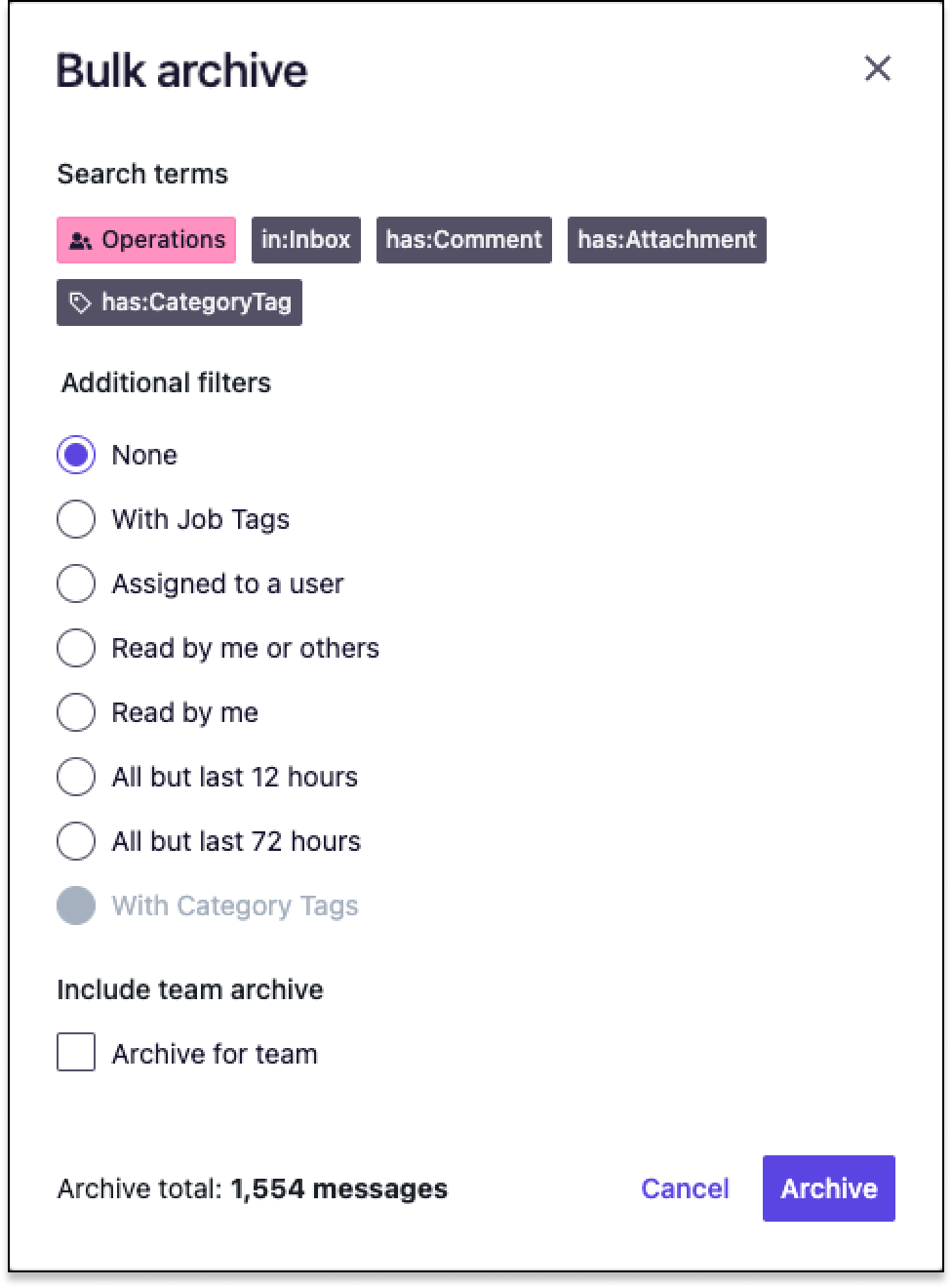Choose All but last 12 hours
This screenshot has width=952, height=1288.
[76, 777]
